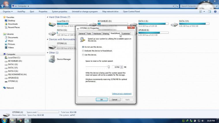Click the Music library icon
Viewport: 219px width, 123px height.
pyautogui.click(x=6, y=41)
